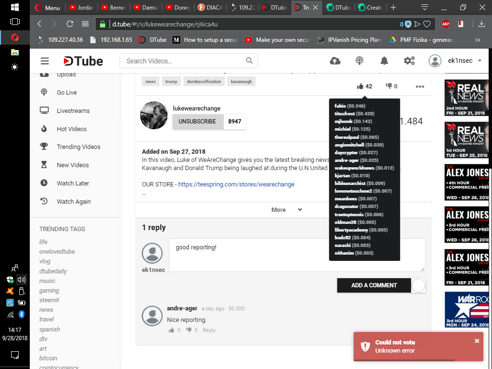Open War Room 3rd Hour Sep 24 thumbnail
The height and width of the screenshot is (369, 492).
[467, 310]
